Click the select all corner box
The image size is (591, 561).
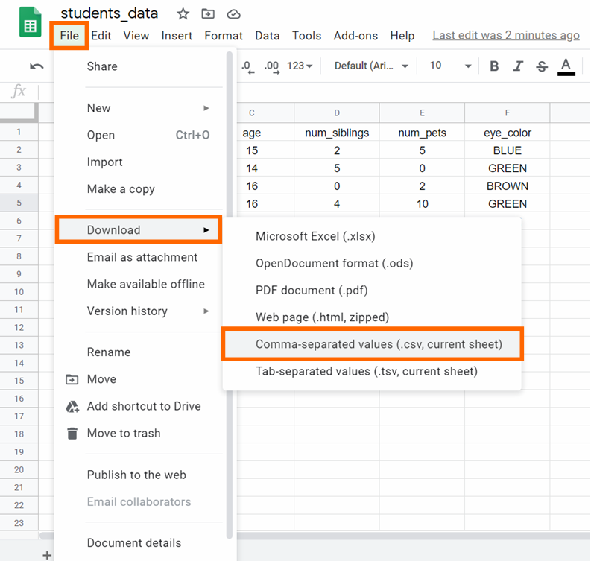point(19,112)
